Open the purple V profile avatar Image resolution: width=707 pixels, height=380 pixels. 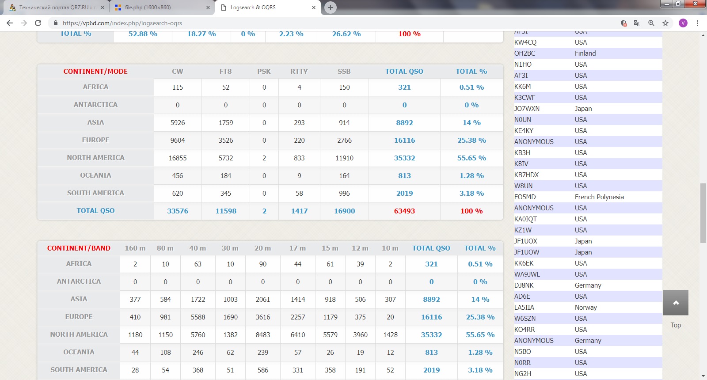683,23
